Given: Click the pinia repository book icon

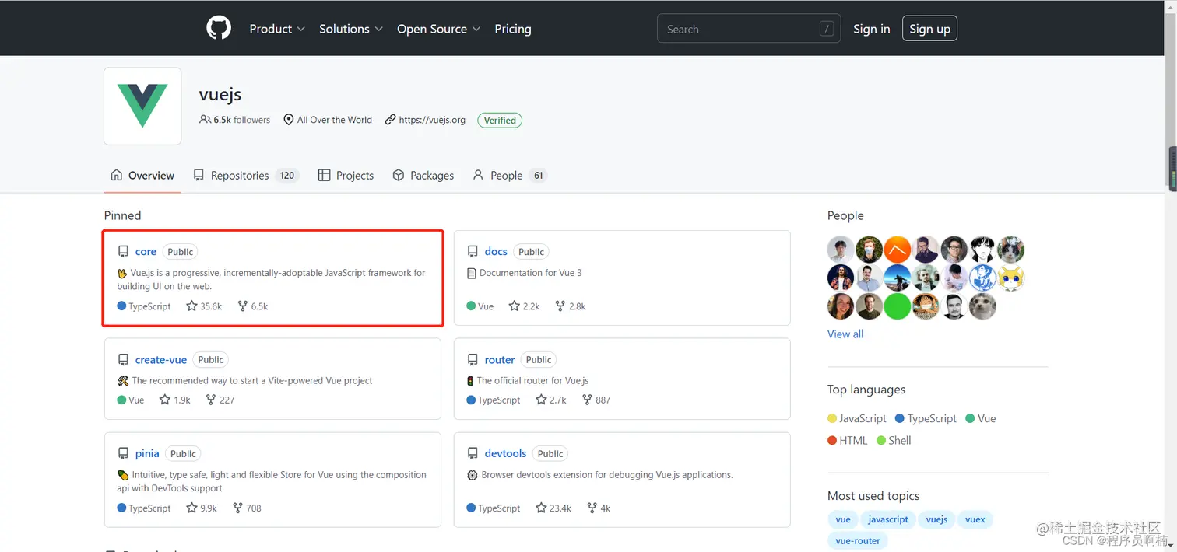Looking at the screenshot, I should (123, 454).
